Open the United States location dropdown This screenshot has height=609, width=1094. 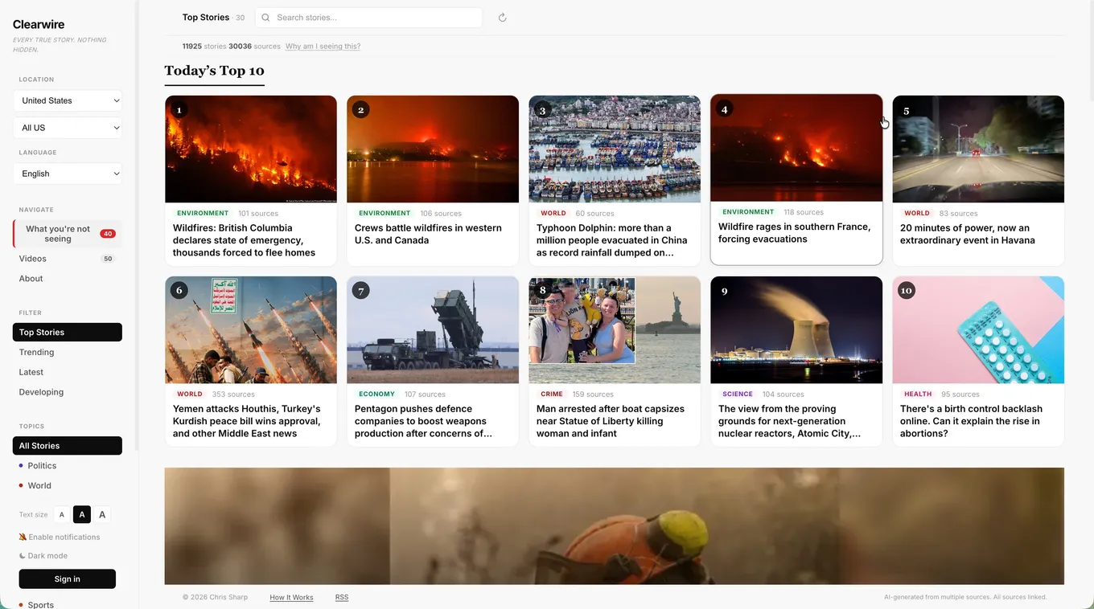(x=68, y=100)
